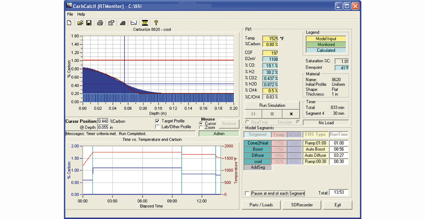The height and width of the screenshot is (219, 425).
Task: Click the Parts / Loads button
Action: tap(261, 205)
